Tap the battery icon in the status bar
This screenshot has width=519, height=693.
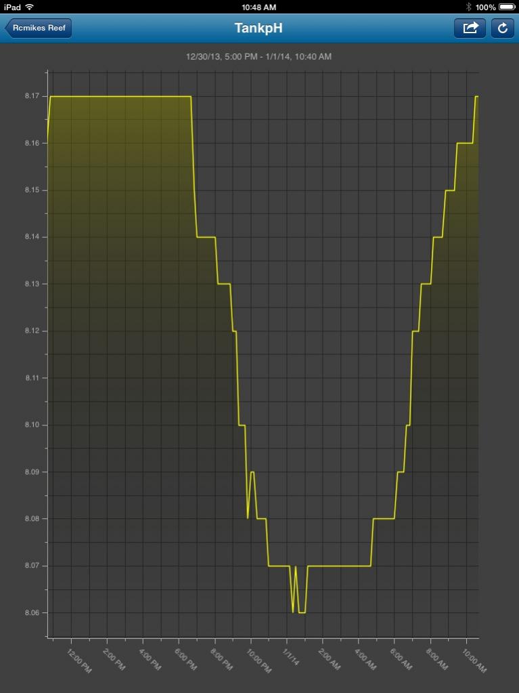tap(507, 7)
